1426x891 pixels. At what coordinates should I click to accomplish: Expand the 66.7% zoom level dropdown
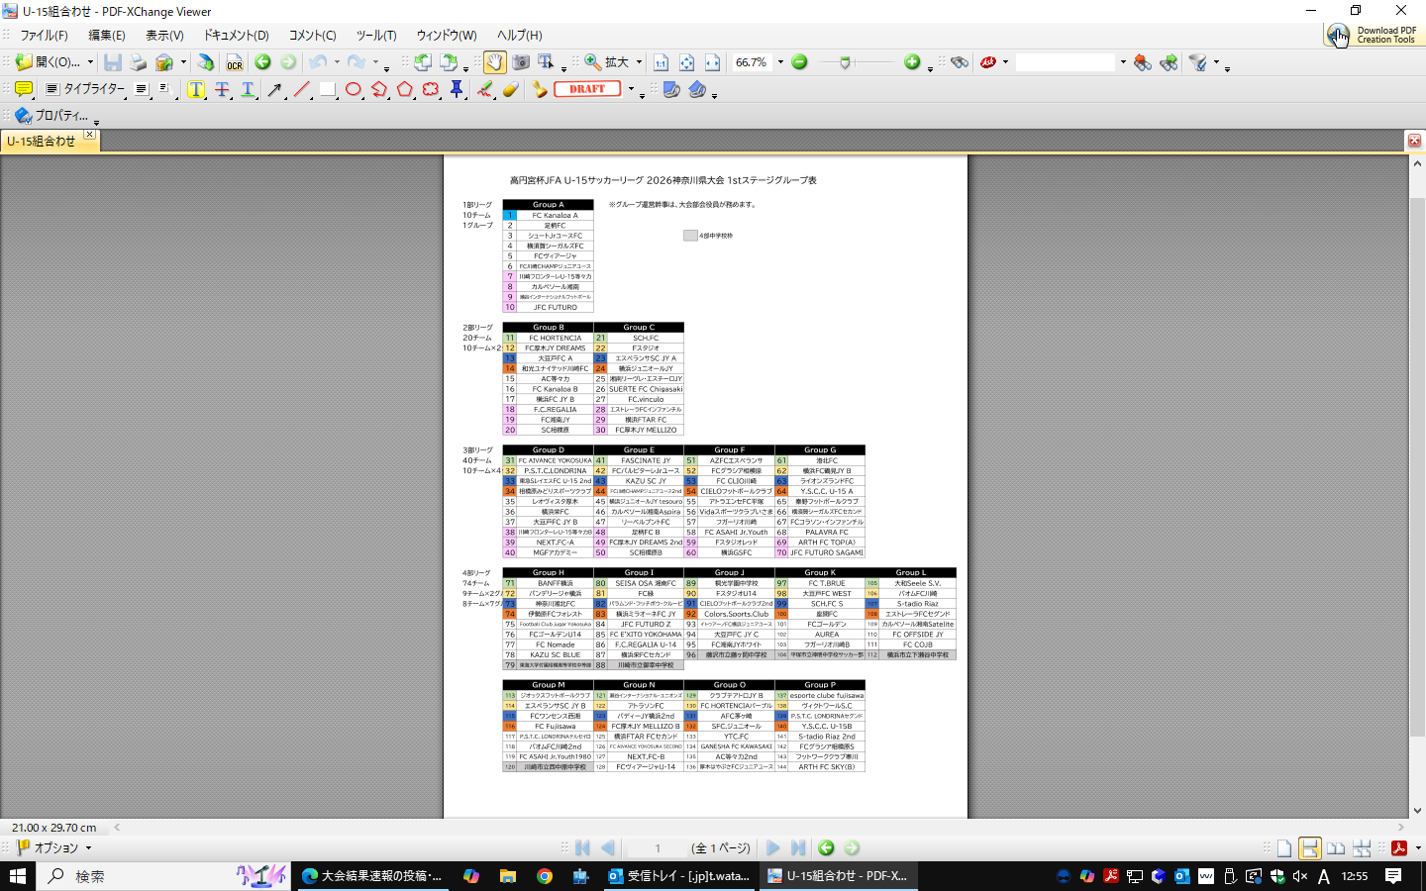pyautogui.click(x=780, y=62)
